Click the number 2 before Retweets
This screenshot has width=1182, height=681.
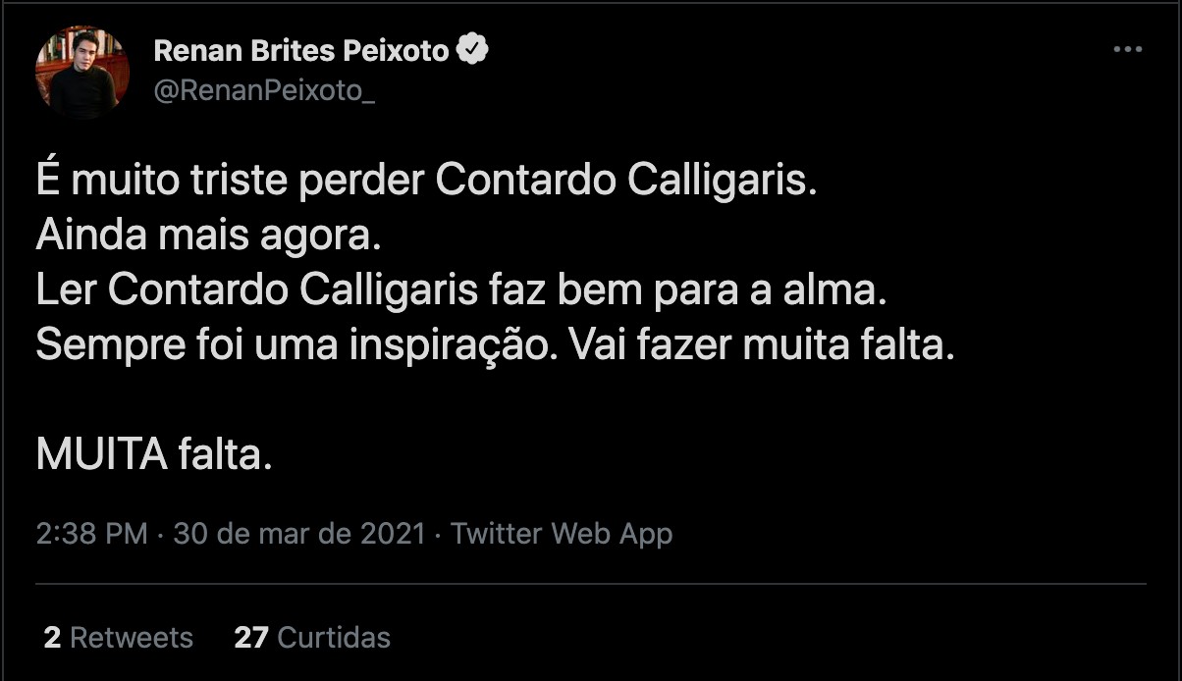52,638
